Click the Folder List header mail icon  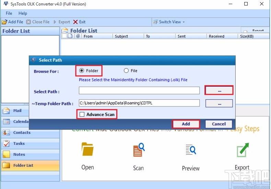pos(65,30)
